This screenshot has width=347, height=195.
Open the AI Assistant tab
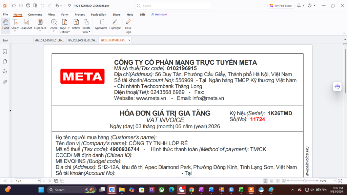point(159,14)
